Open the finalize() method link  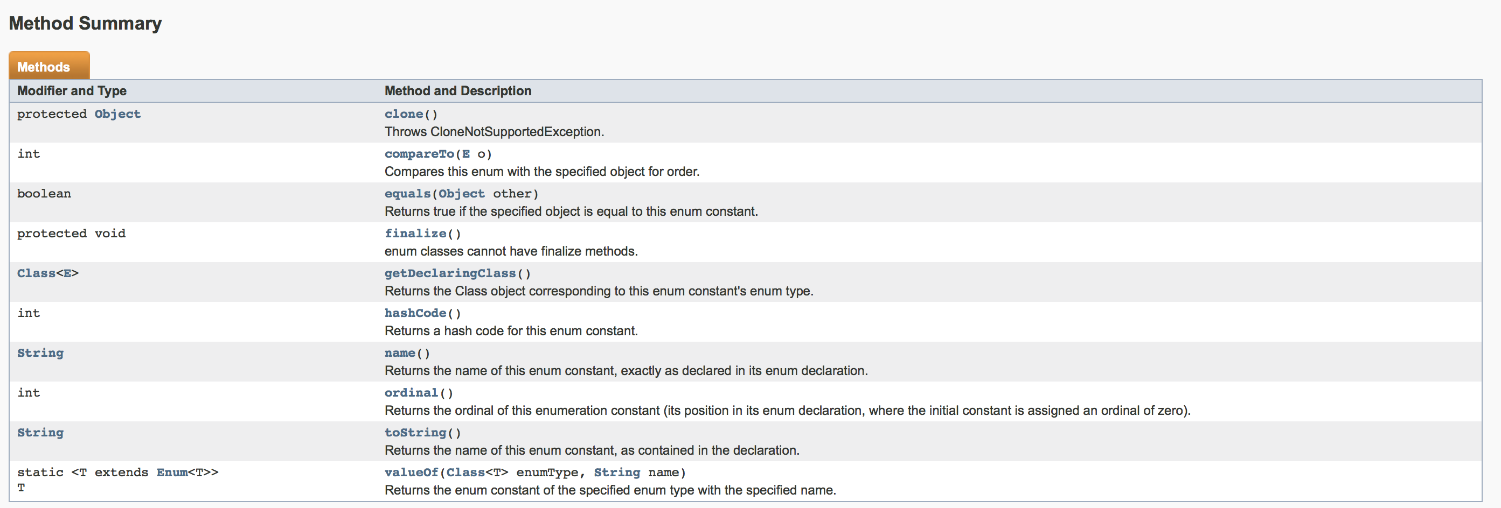pos(415,234)
